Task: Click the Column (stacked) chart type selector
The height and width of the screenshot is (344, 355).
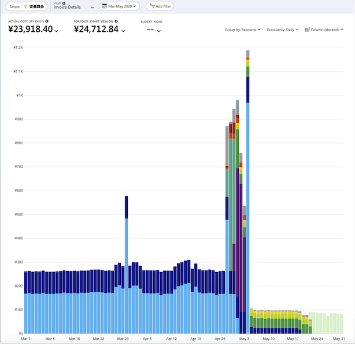Action: [325, 30]
